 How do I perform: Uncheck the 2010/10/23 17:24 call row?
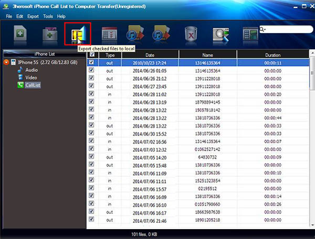point(92,62)
